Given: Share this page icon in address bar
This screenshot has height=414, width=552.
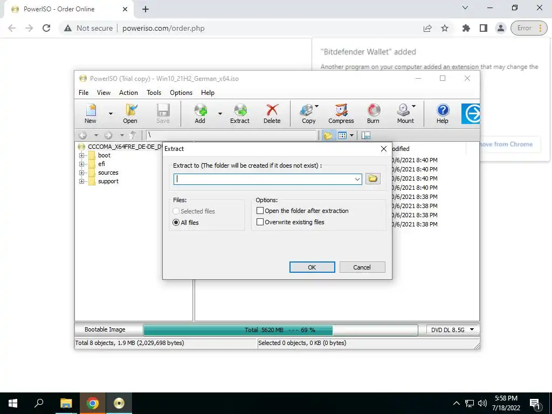Looking at the screenshot, I should pyautogui.click(x=427, y=28).
